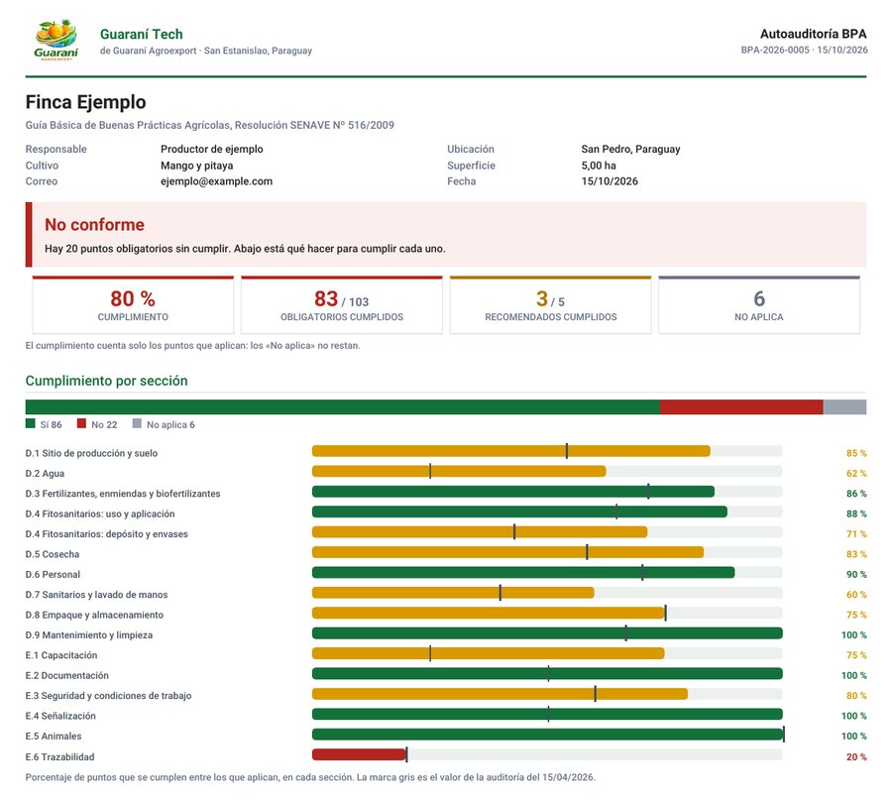Select the "D.5 Cosecha" section label
The width and height of the screenshot is (892, 800).
click(53, 554)
